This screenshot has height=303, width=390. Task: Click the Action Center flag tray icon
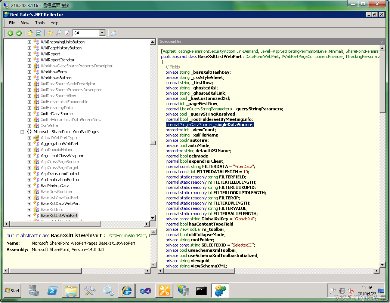pos(332,291)
